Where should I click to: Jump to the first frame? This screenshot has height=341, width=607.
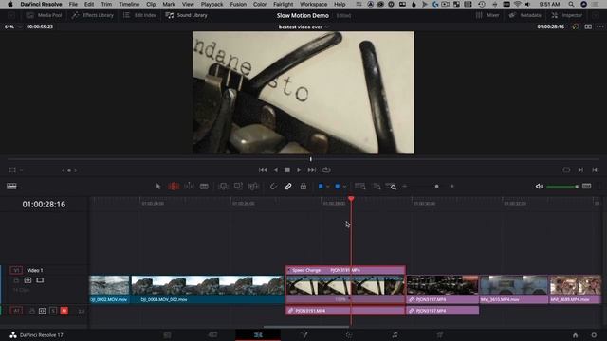tap(263, 170)
